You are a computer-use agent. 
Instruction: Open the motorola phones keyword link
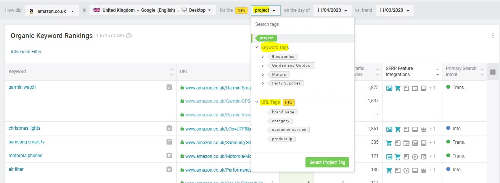click(x=26, y=156)
